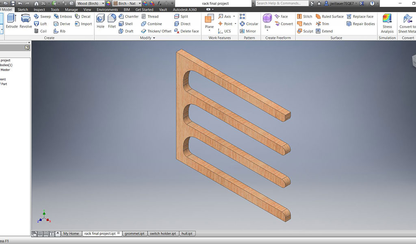Select the Sweep tool
Screen dimensions: 416x244
(x=42, y=16)
